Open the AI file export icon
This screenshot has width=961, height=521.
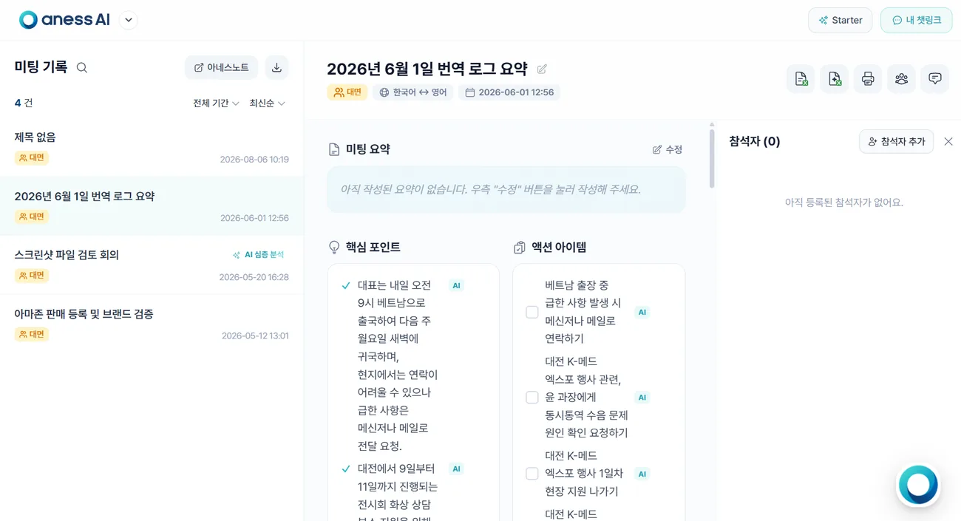pos(835,79)
